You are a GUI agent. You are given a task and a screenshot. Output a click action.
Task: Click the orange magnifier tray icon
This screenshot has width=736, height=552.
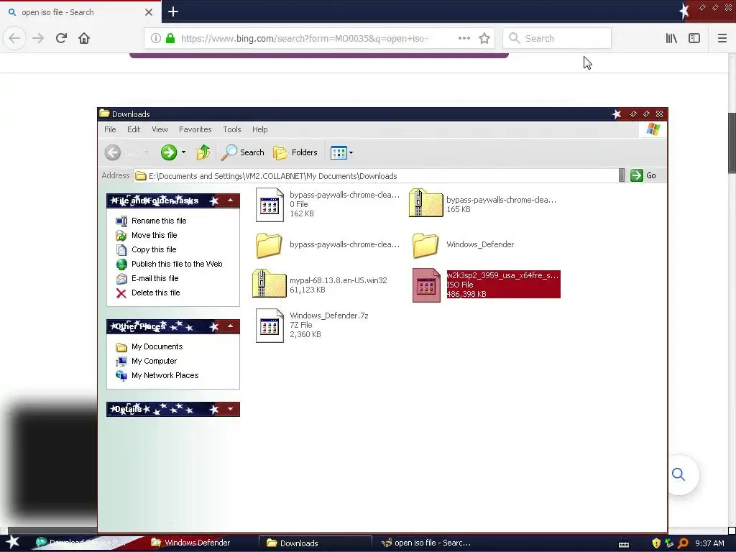click(683, 543)
